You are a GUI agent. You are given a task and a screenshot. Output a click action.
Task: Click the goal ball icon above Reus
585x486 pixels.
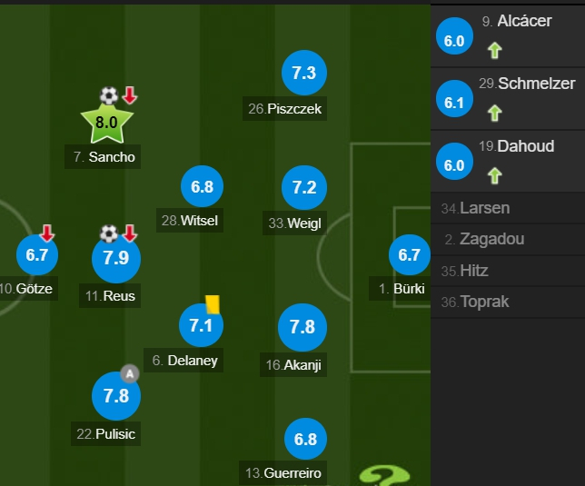point(109,233)
